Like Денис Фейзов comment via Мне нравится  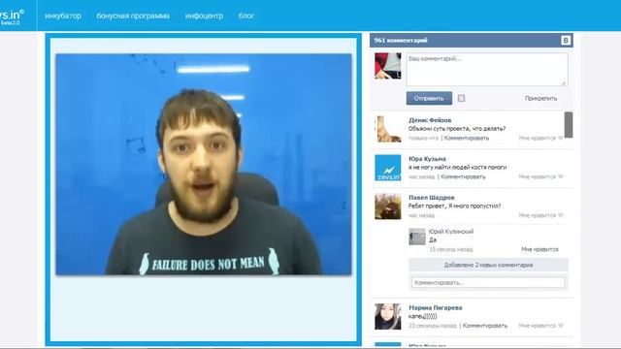coord(540,138)
